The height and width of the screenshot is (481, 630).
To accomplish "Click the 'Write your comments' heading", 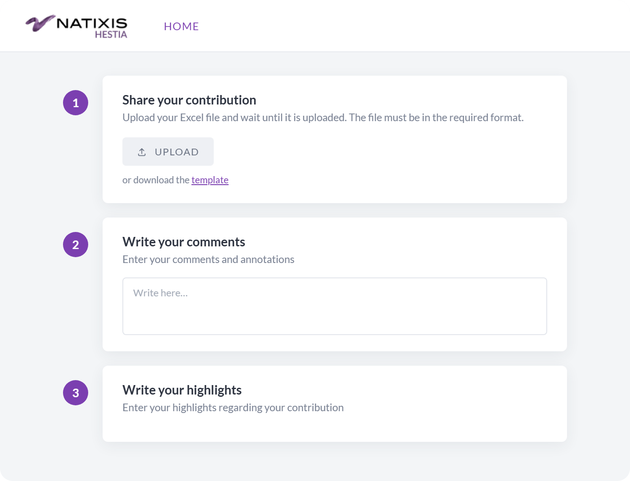I will click(x=184, y=242).
